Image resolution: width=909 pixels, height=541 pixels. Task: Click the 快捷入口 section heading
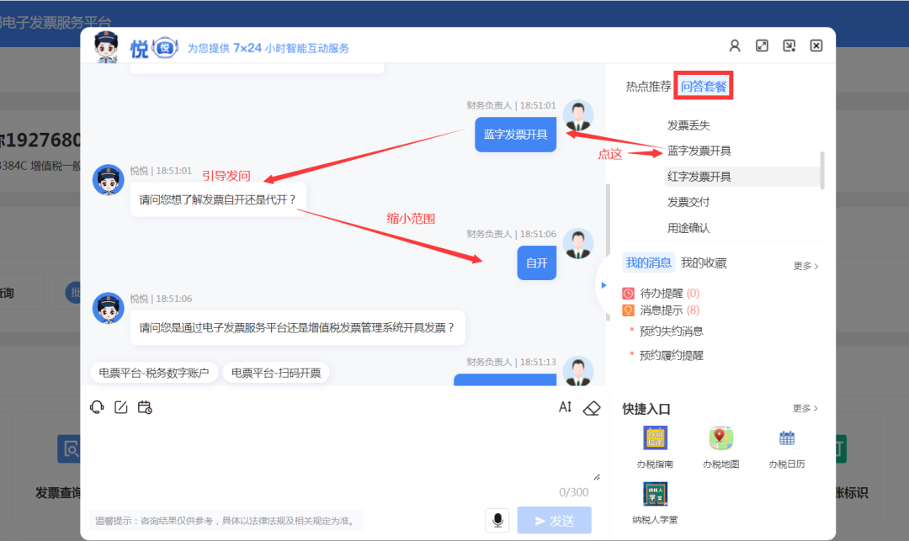click(x=646, y=409)
